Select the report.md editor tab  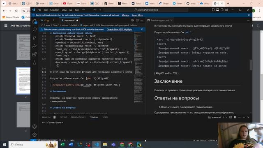click(69, 20)
